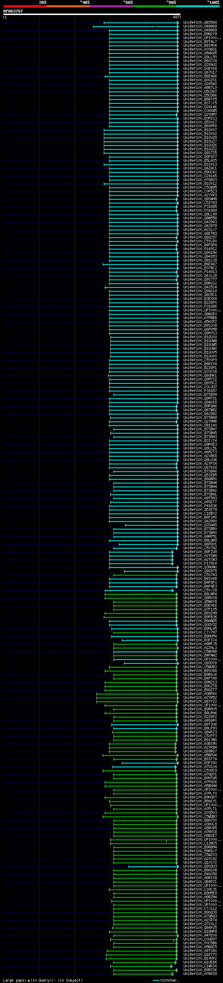Image resolution: width=223 pixels, height=983 pixels.
Task: Select the UniRef100_A3BPK0 label
Action: [200, 694]
